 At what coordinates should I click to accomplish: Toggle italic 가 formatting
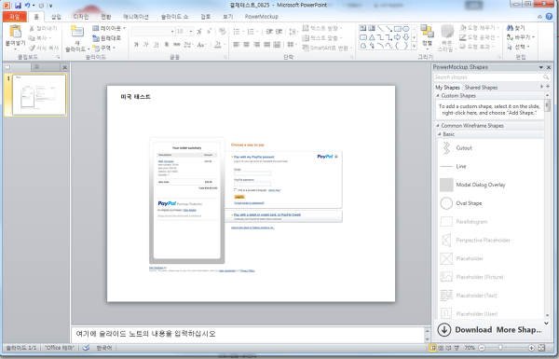(x=146, y=45)
